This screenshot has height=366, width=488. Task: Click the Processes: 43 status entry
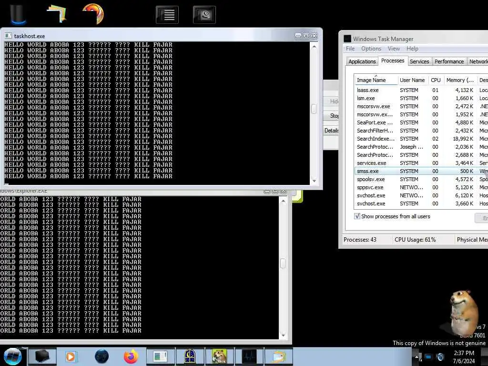click(360, 240)
